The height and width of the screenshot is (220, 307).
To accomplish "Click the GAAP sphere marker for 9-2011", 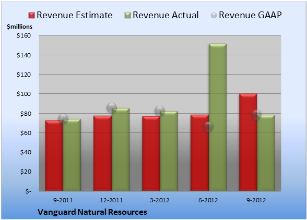I will [x=63, y=119].
